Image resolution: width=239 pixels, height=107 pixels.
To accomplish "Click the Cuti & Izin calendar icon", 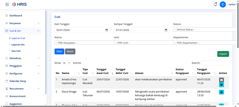I will tap(7, 31).
